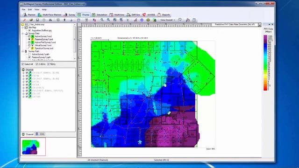Click the red key icon in toolbar

click(x=24, y=20)
